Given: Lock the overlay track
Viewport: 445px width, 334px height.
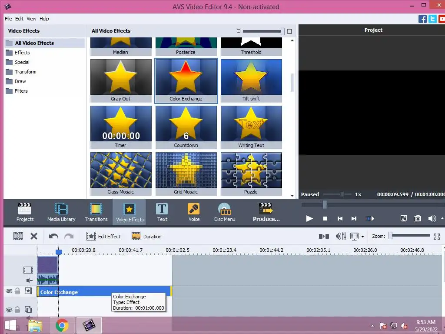Looking at the screenshot, I should (x=17, y=309).
